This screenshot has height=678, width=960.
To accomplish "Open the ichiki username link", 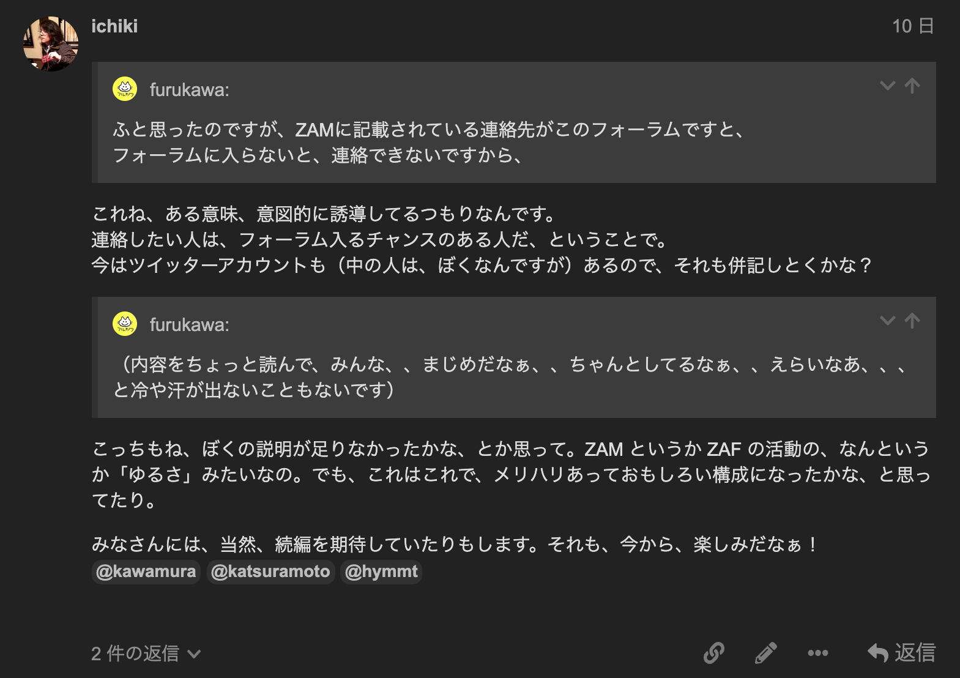I will [114, 26].
